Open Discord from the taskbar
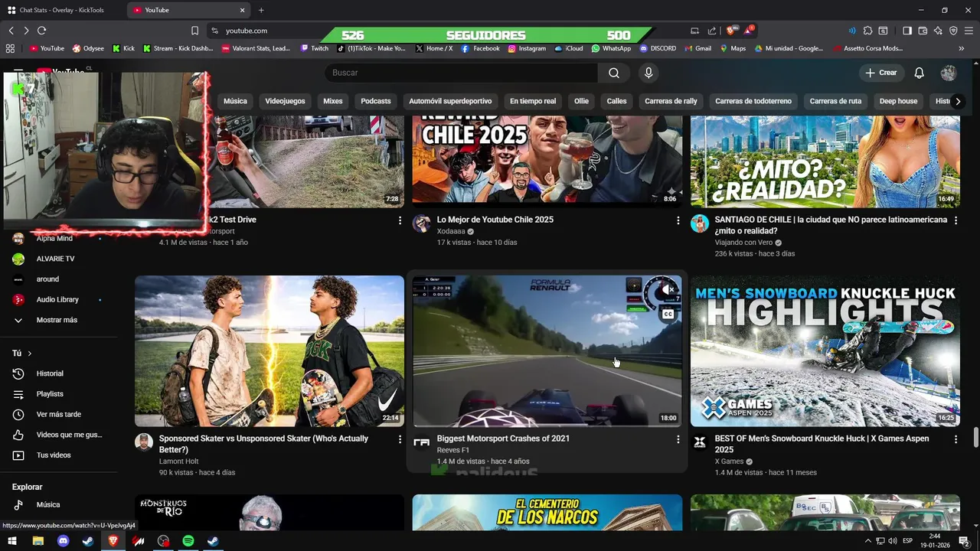 pyautogui.click(x=63, y=541)
